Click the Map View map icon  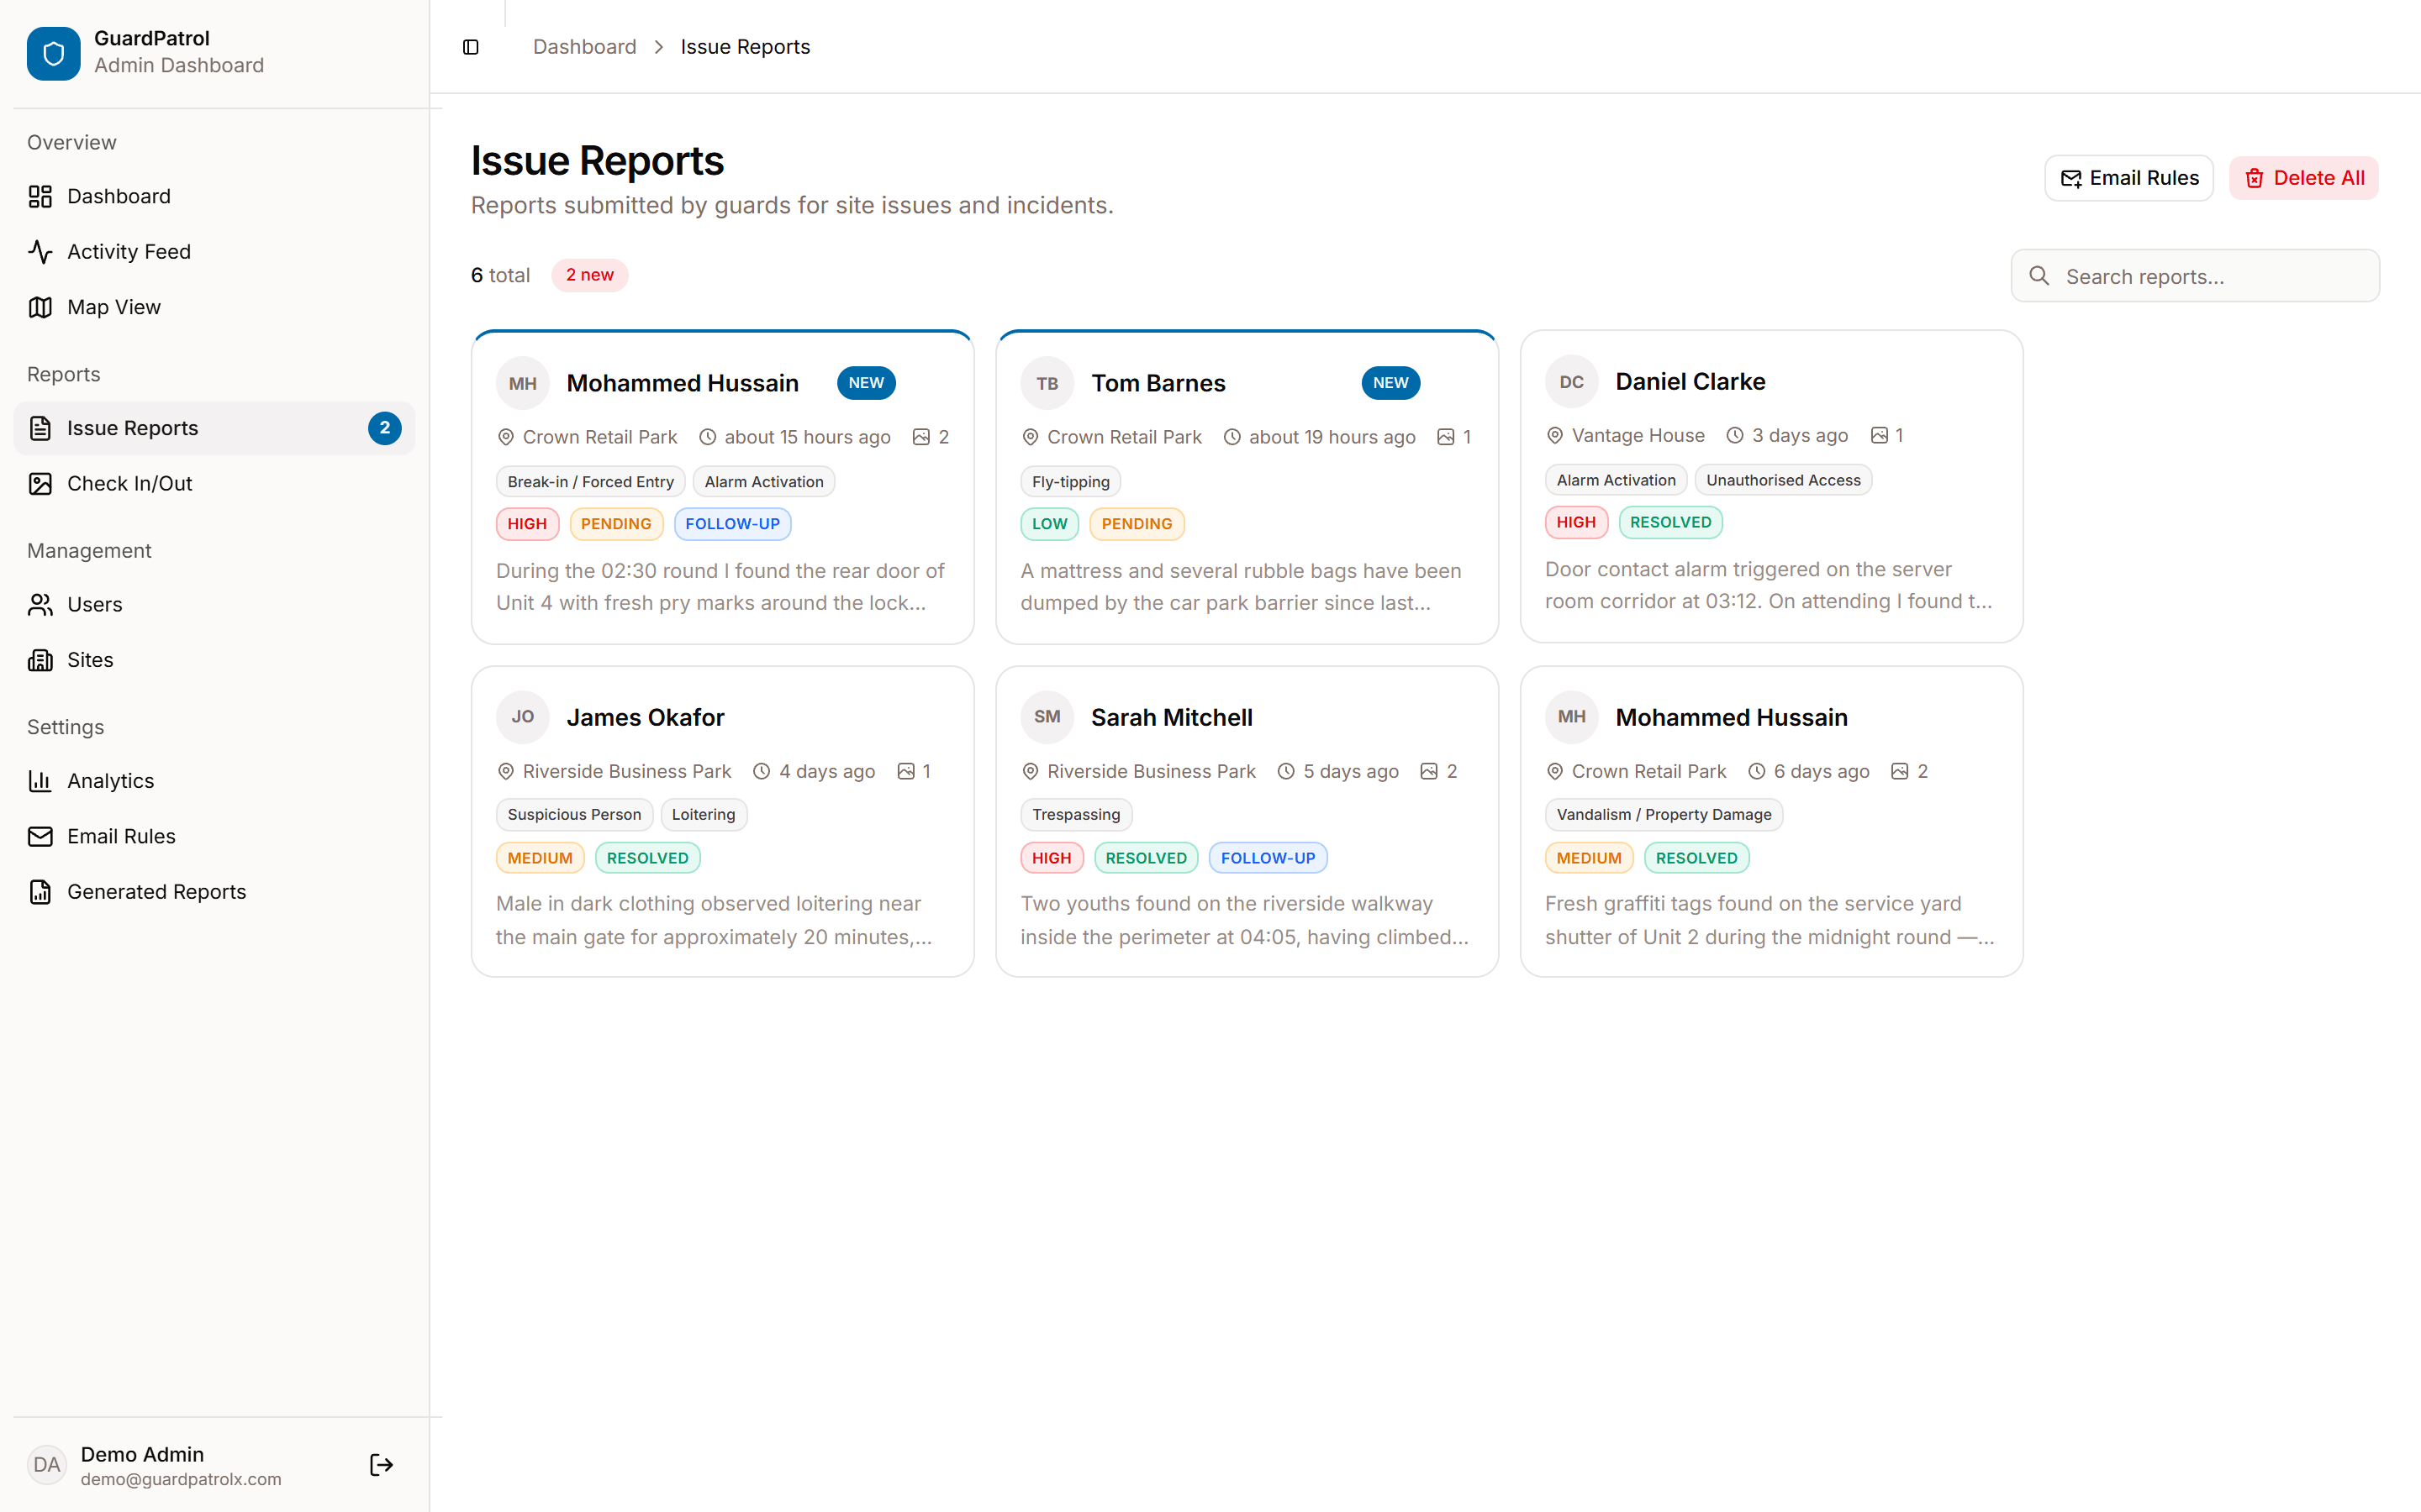pos(40,307)
